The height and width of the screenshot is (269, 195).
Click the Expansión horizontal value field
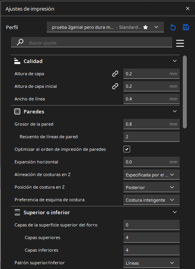coord(151,162)
